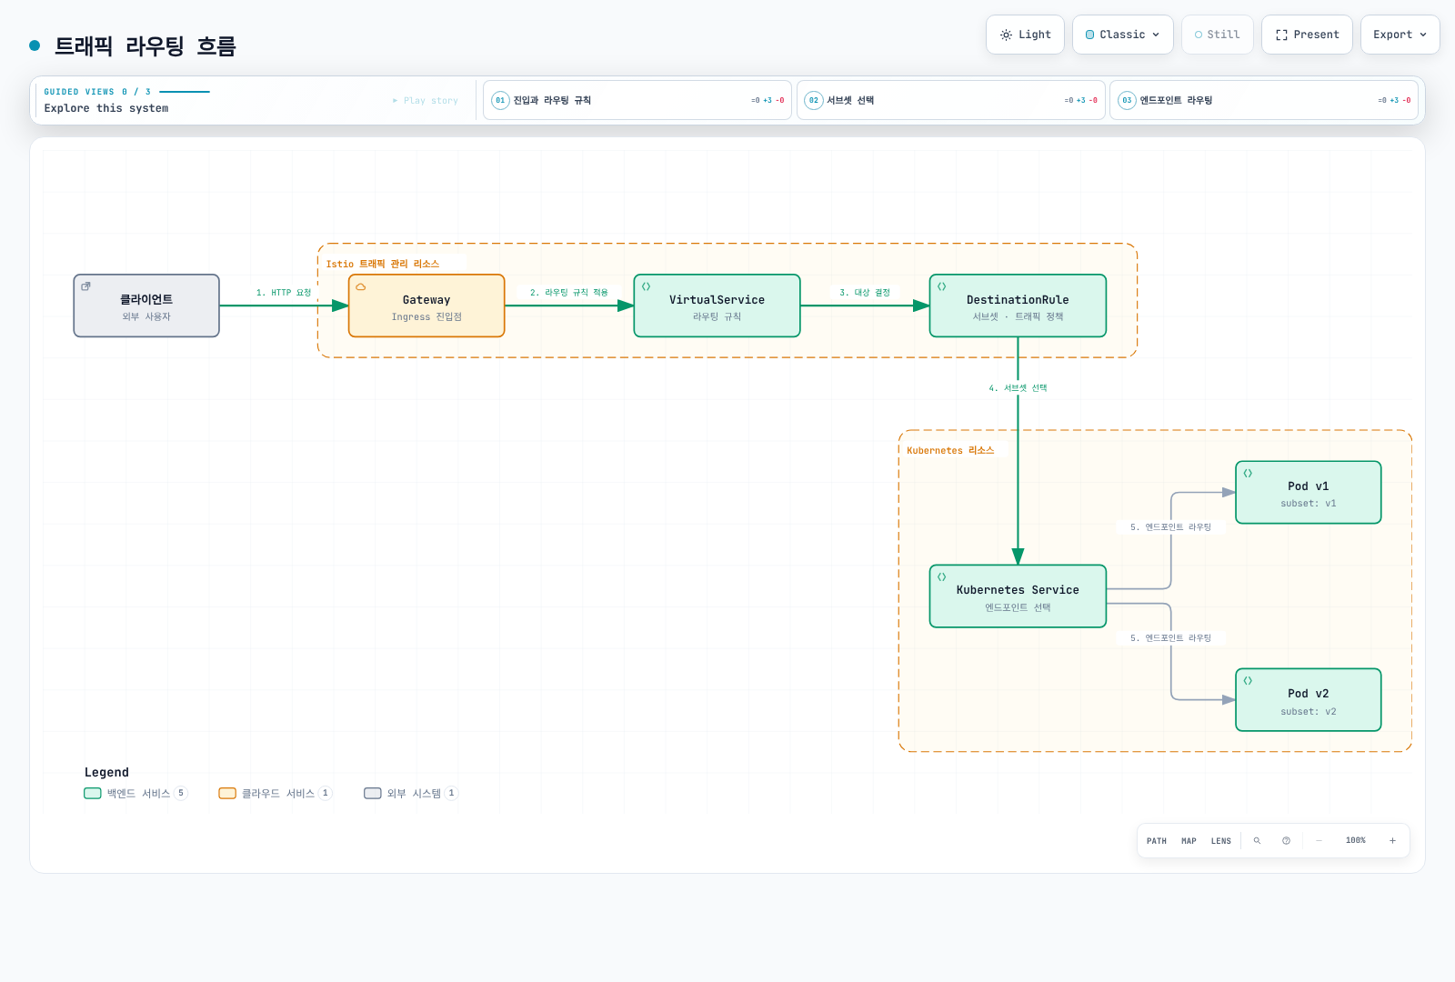Click the Export chevron arrow
1455x982 pixels.
click(1423, 35)
